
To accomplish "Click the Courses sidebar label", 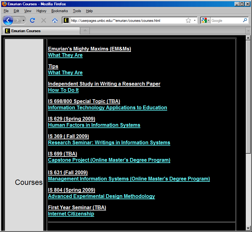I will click(x=29, y=182).
